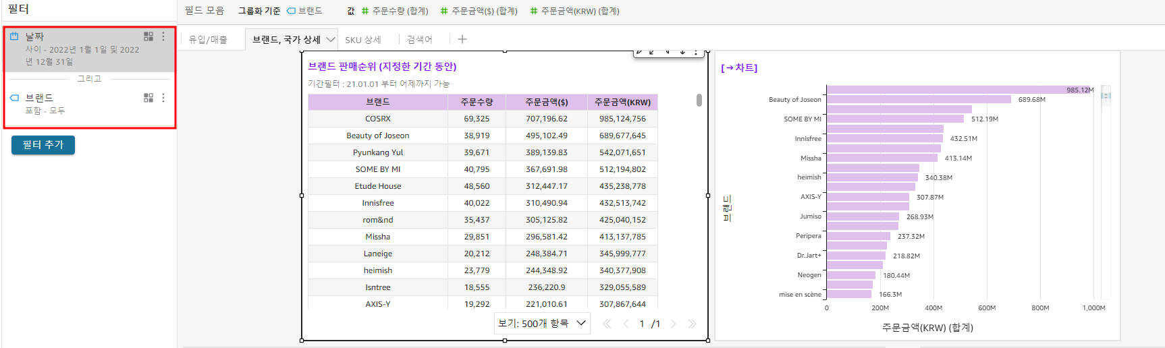The height and width of the screenshot is (348, 1165).
Task: Open the 날짜 filter grid control icon
Action: click(x=148, y=36)
